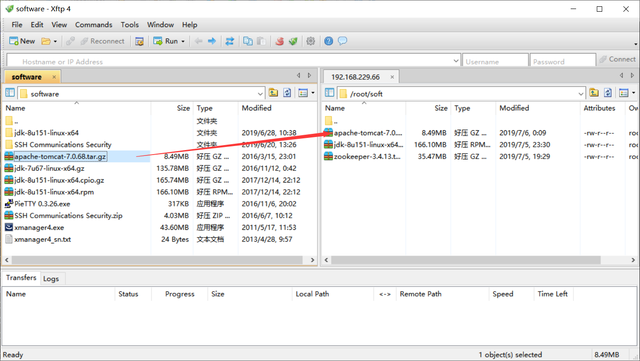Open the Window menu

tap(161, 25)
